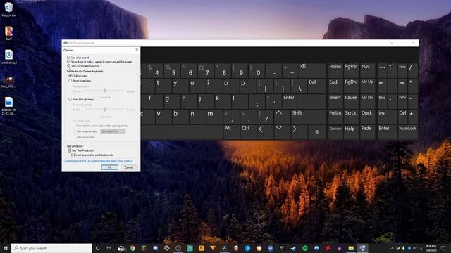This screenshot has width=451, height=253.
Task: Click the hover duration slider thumb
Action: [105, 91]
